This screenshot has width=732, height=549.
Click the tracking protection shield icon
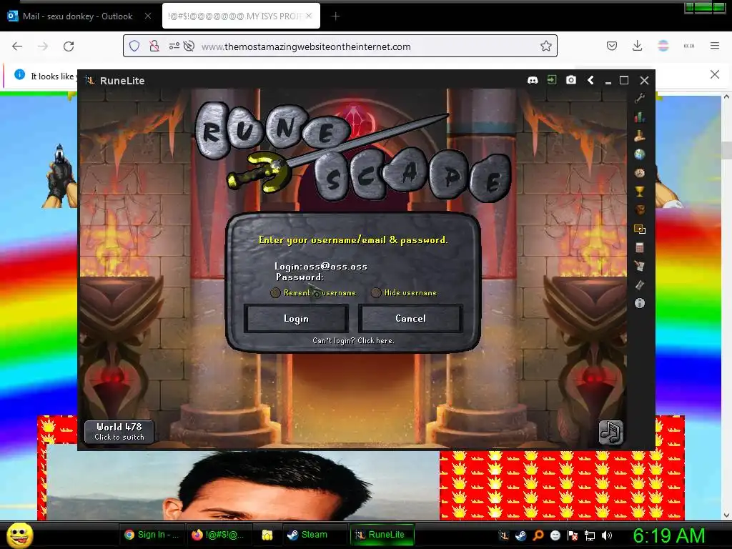pyautogui.click(x=134, y=46)
